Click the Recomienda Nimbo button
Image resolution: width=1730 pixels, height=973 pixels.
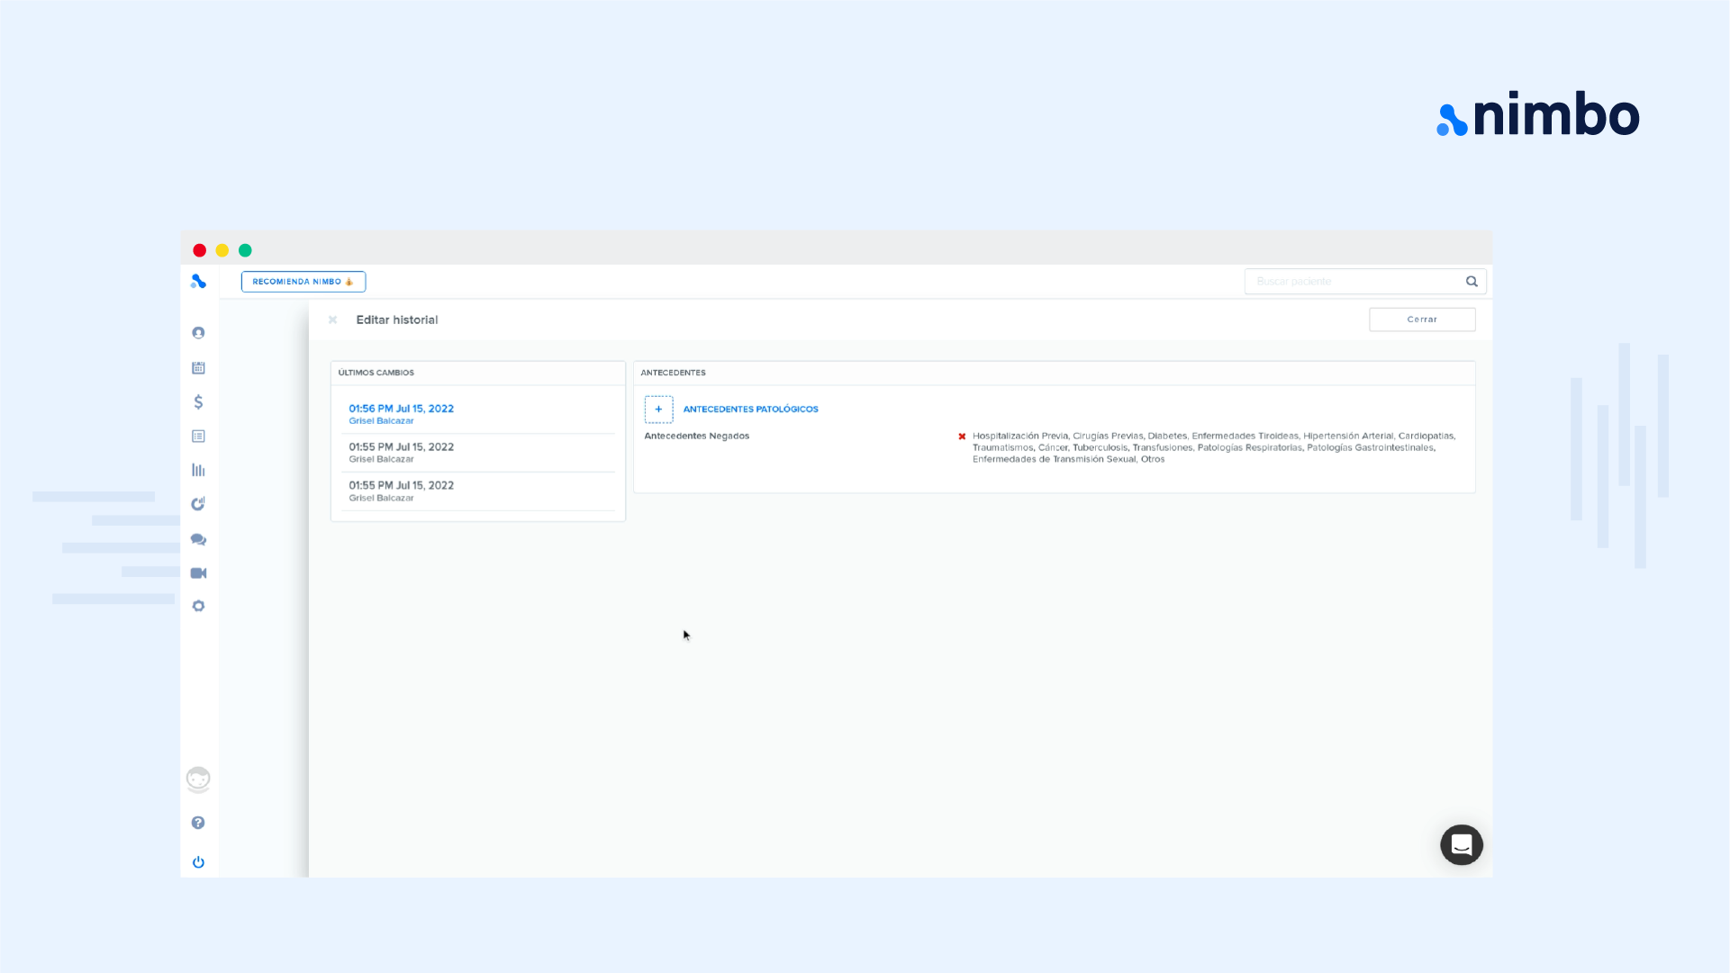click(x=303, y=282)
